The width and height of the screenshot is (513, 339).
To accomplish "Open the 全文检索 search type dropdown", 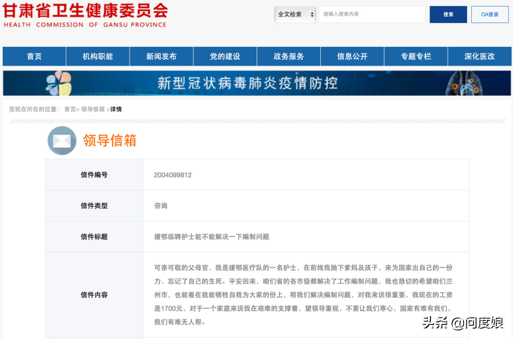I will pyautogui.click(x=294, y=15).
